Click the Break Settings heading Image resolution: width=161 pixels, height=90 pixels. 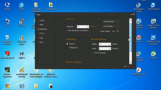click(x=99, y=39)
